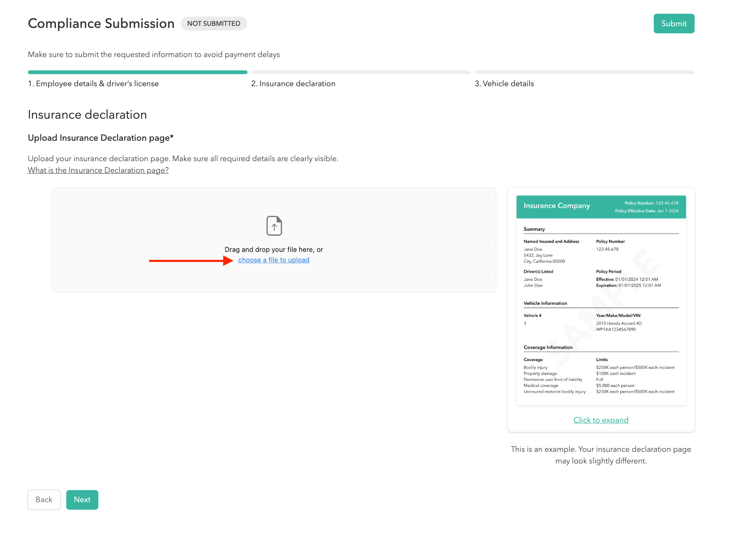Jump to step 3 Vehicle details

pyautogui.click(x=504, y=84)
